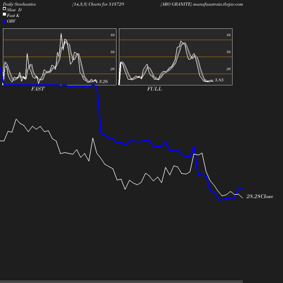Screen dimensions: 283x283
Task: Click the 50 axis label in FULL chart
Action: (x=229, y=52)
